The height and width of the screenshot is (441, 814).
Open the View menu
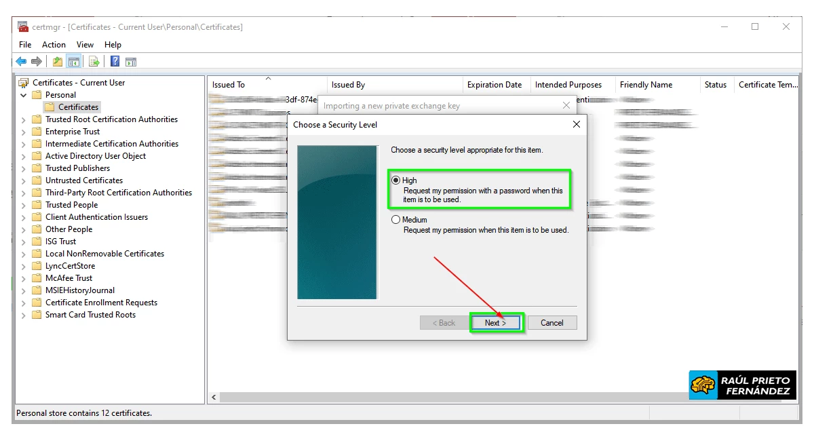click(85, 45)
